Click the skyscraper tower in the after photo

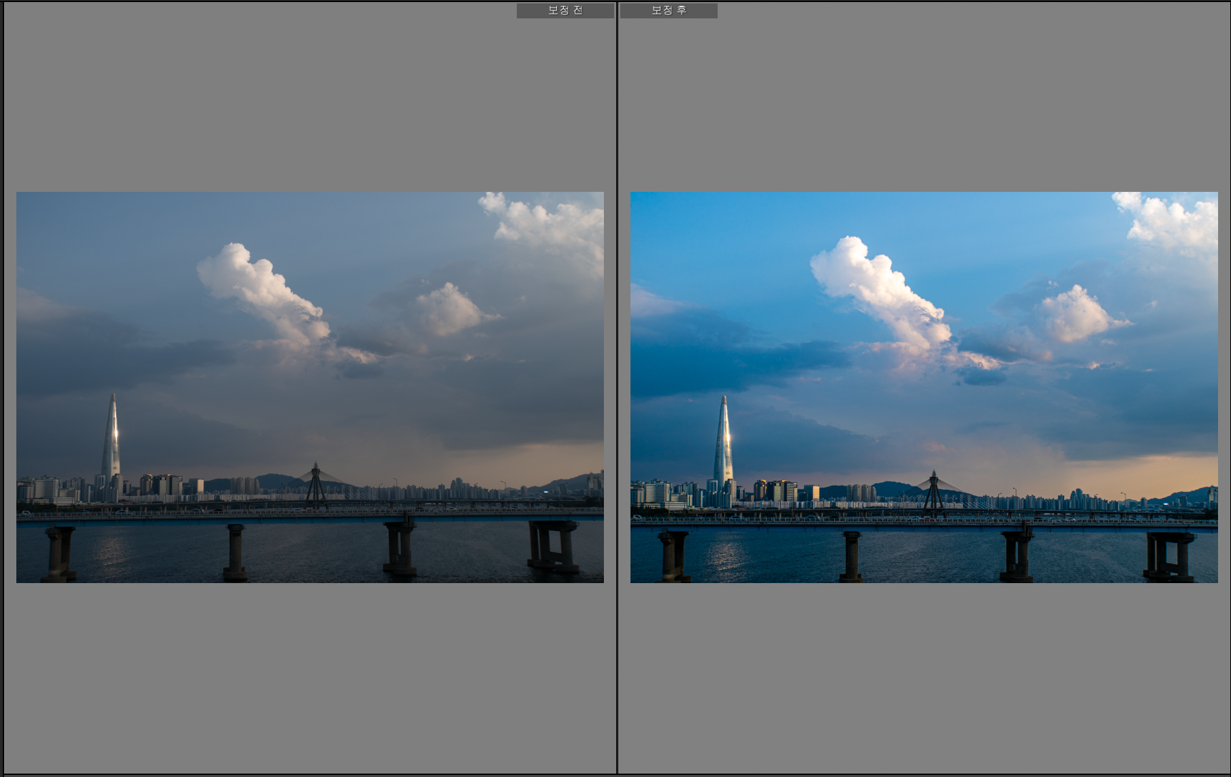tap(724, 442)
